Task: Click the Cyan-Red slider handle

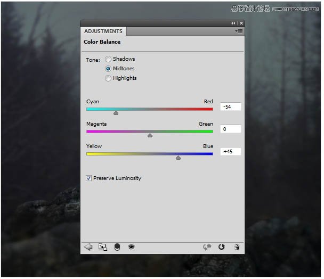Action: [x=116, y=112]
